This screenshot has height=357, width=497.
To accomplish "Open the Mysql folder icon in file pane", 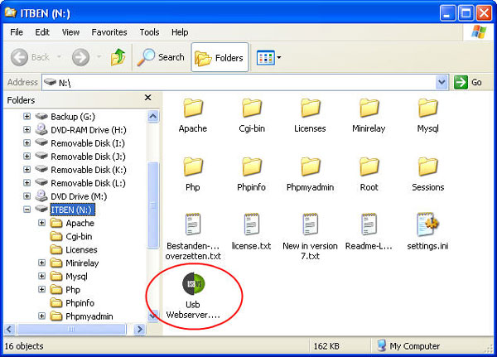I will tap(428, 108).
